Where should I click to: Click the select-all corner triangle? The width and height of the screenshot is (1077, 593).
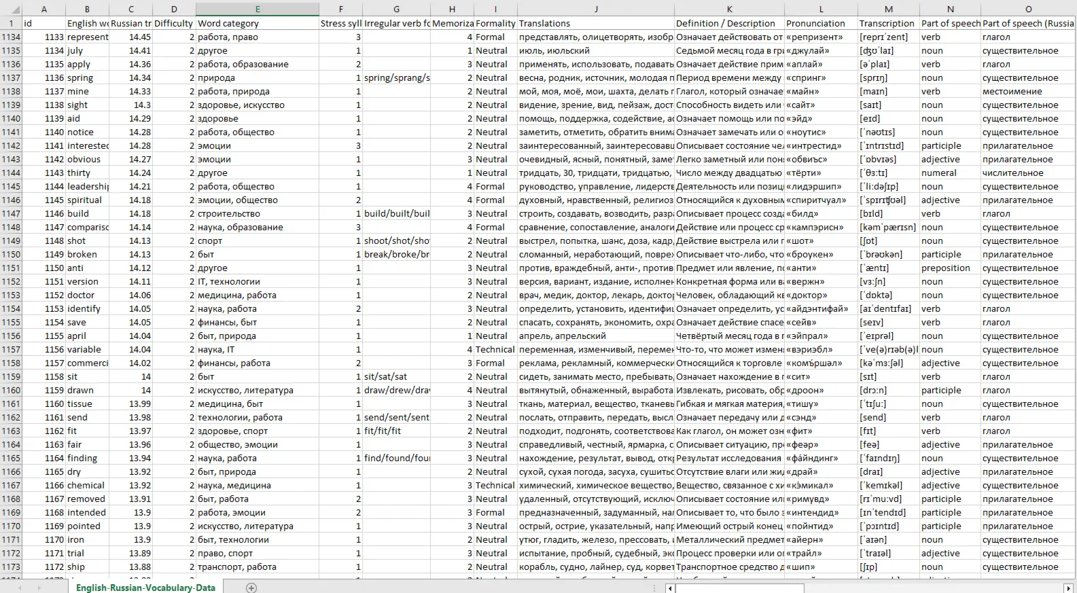click(x=11, y=10)
